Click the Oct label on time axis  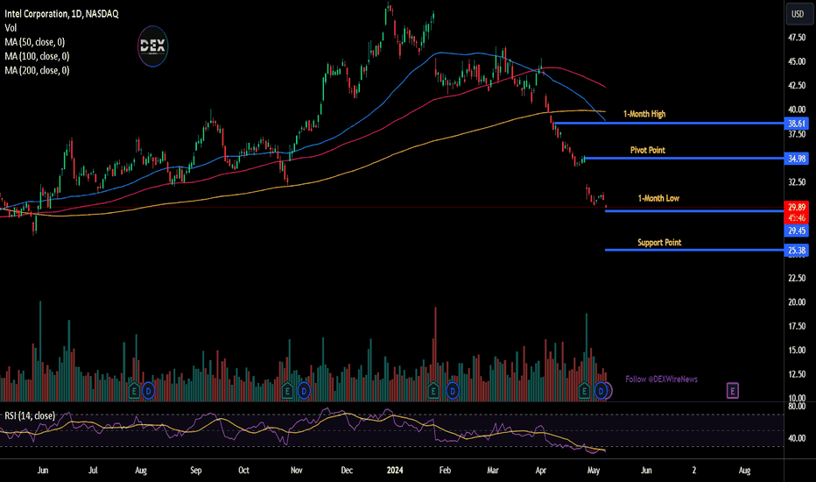[x=243, y=470]
